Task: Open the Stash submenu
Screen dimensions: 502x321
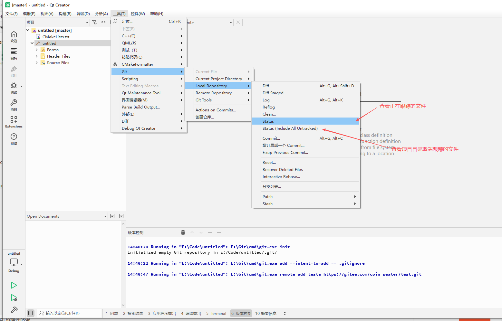Action: point(306,204)
